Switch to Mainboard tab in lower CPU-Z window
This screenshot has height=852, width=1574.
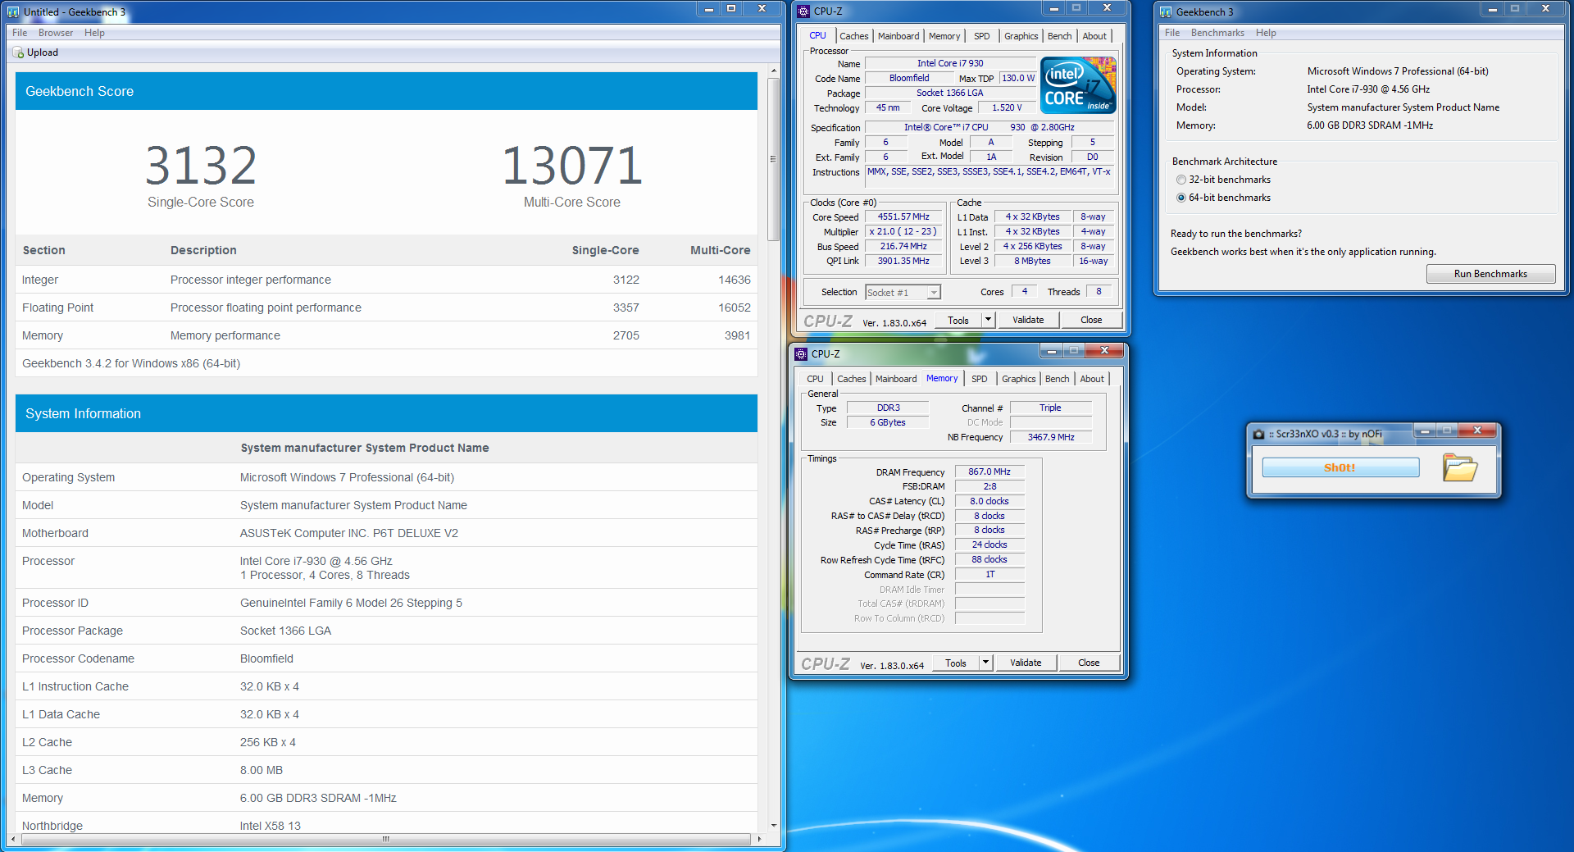(896, 379)
